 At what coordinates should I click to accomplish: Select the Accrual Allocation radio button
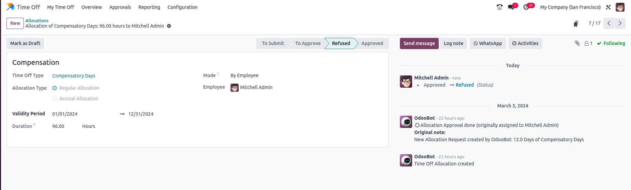(x=55, y=99)
